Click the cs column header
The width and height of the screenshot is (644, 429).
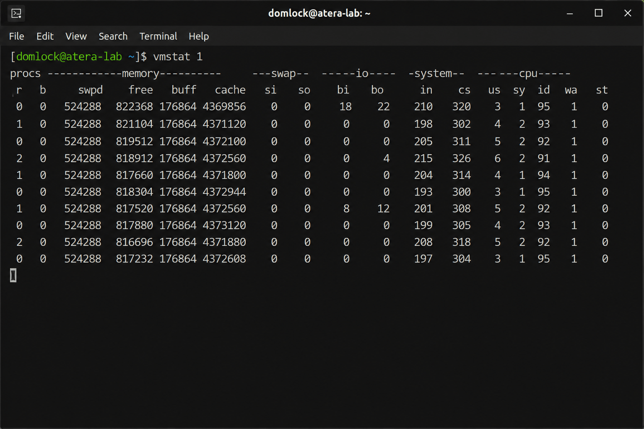464,90
